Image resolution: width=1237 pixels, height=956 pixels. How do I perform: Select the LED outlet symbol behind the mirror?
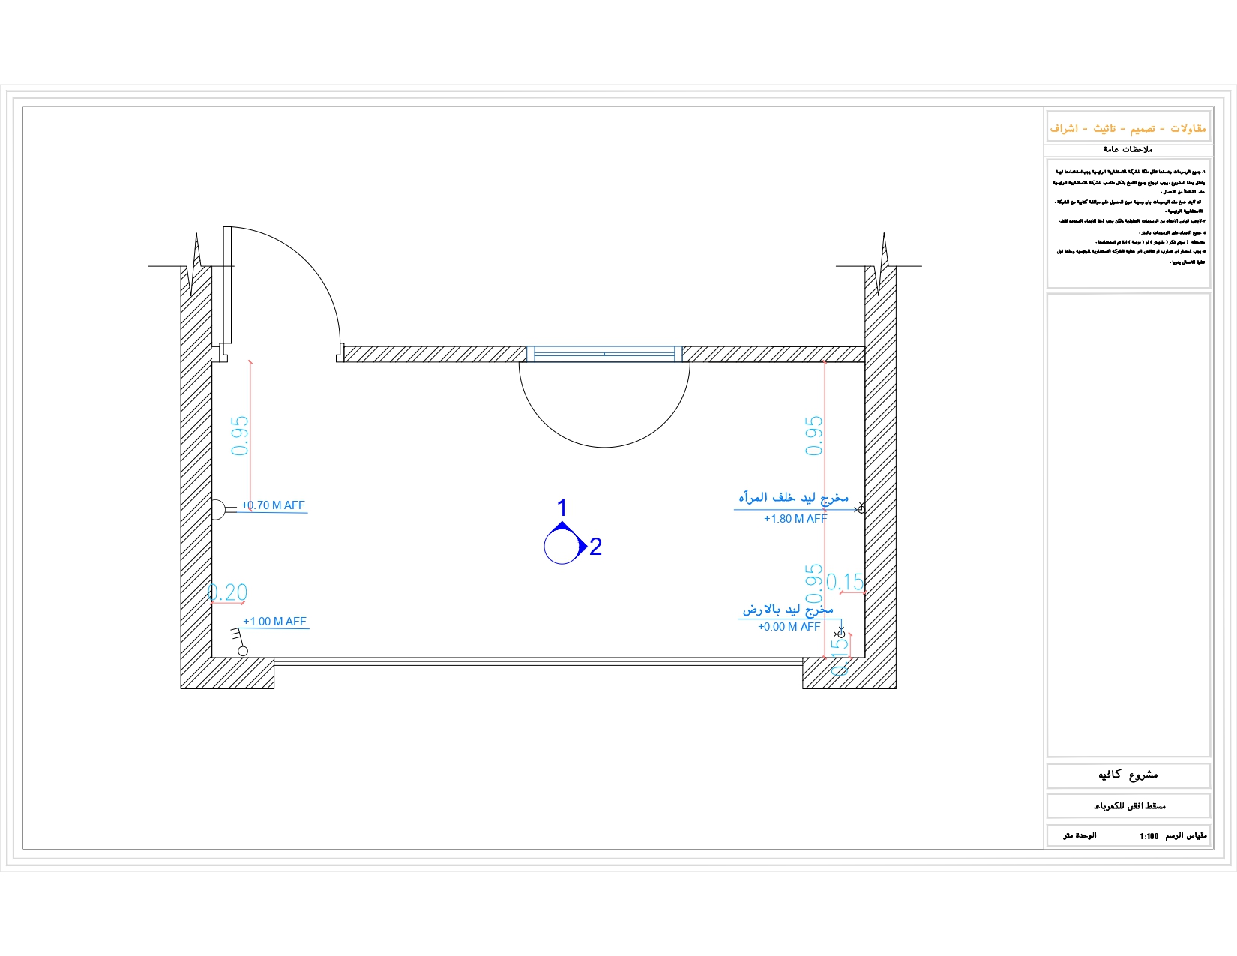861,509
